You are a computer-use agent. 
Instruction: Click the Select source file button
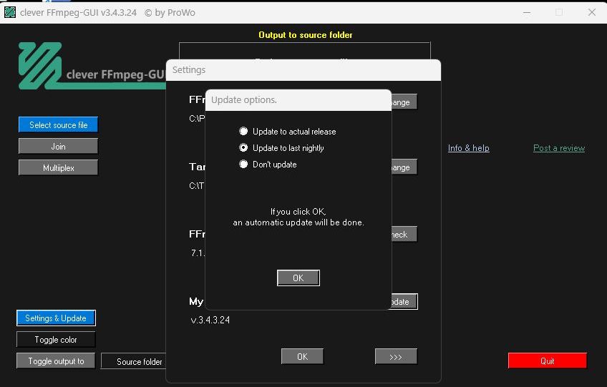(58, 124)
